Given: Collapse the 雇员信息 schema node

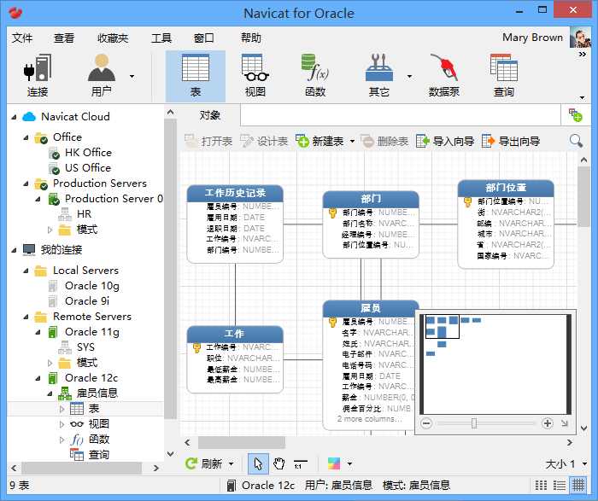Looking at the screenshot, I should click(x=50, y=393).
